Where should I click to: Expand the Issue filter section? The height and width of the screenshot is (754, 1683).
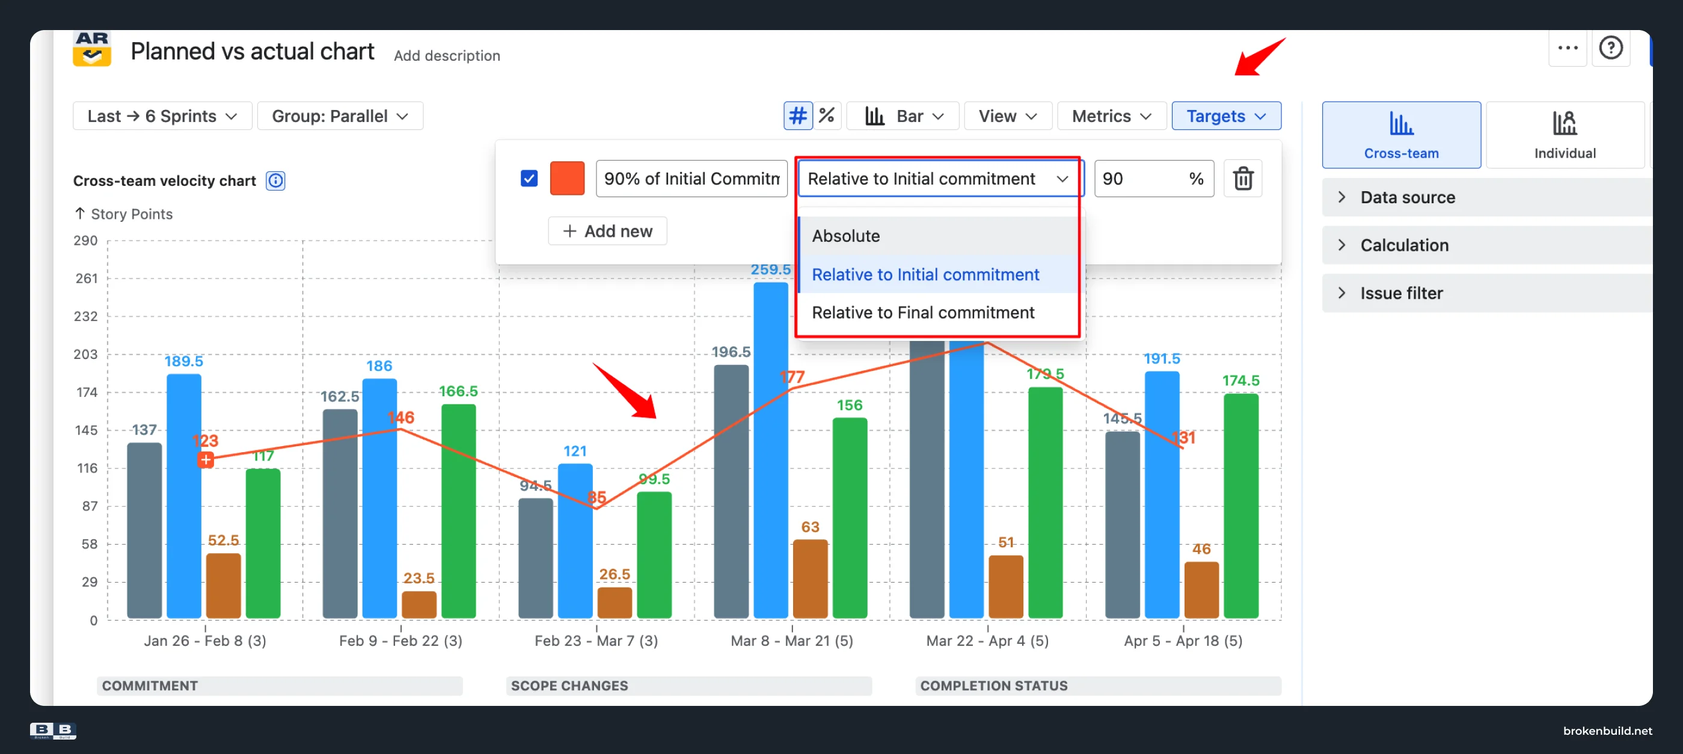click(1487, 293)
